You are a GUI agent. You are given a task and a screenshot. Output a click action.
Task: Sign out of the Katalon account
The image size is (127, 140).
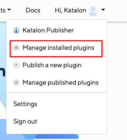pos(57,121)
